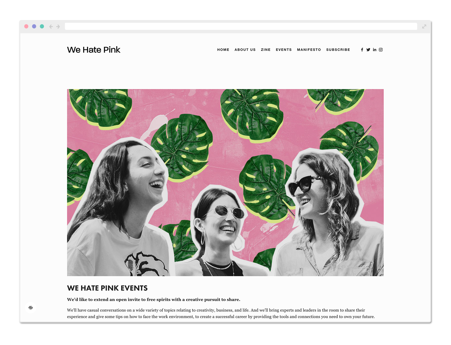Open the LinkedIn social icon
Image resolution: width=451 pixels, height=345 pixels.
[x=375, y=50]
